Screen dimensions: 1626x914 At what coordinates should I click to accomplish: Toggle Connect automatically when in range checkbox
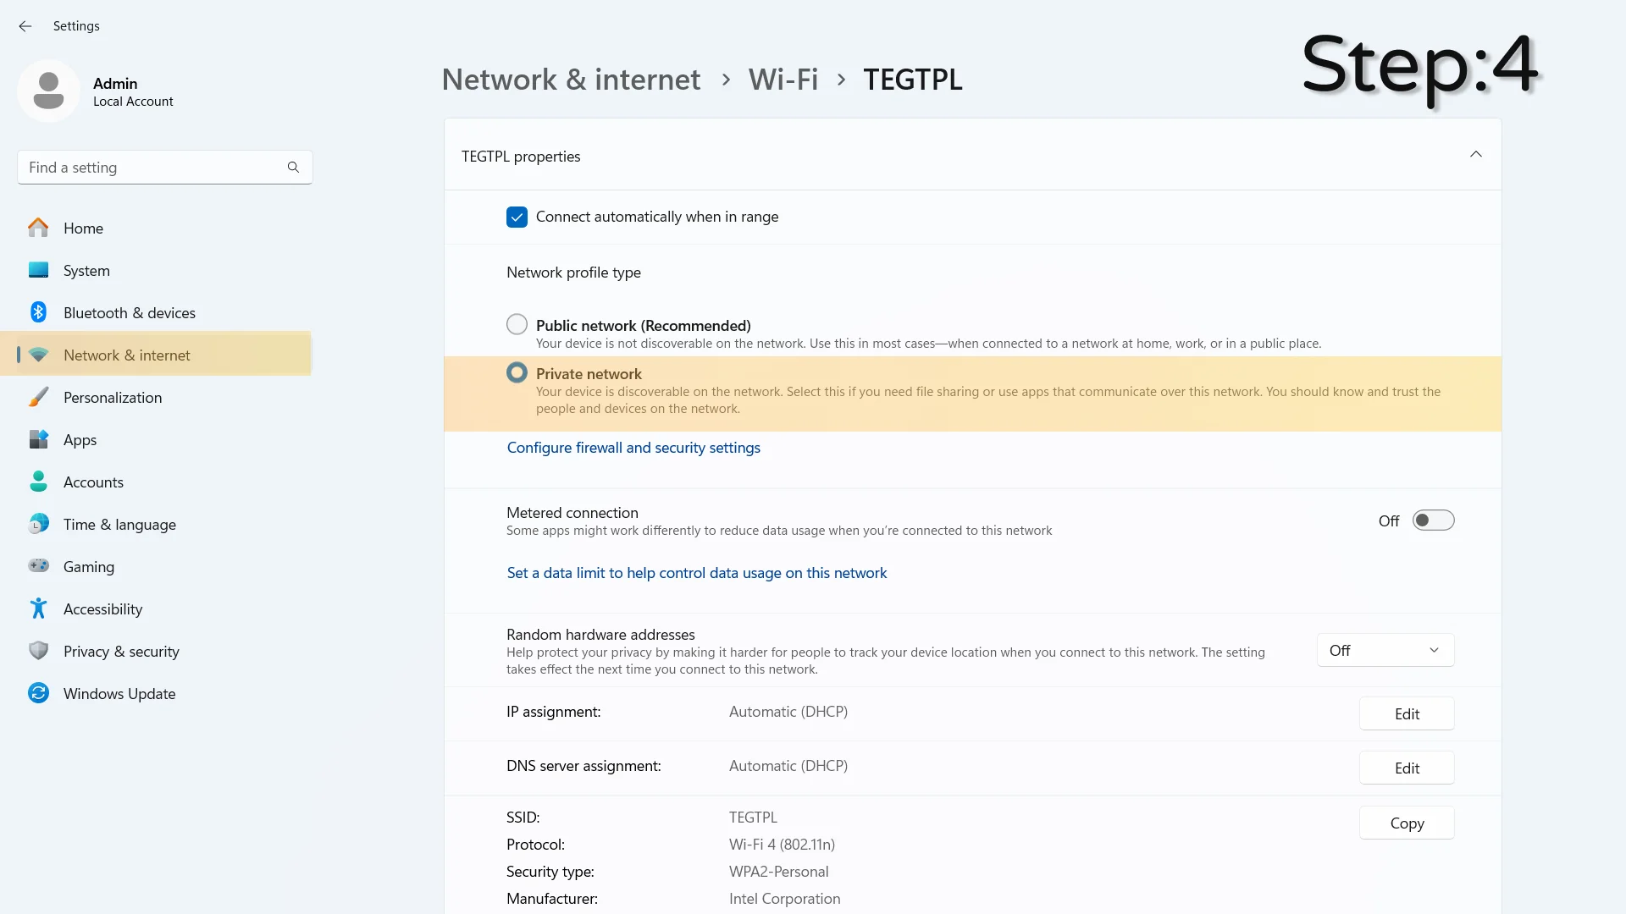(x=516, y=217)
